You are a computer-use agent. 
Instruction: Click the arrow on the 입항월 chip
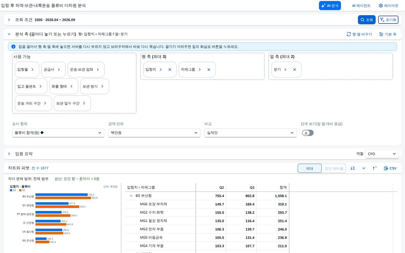coord(32,70)
